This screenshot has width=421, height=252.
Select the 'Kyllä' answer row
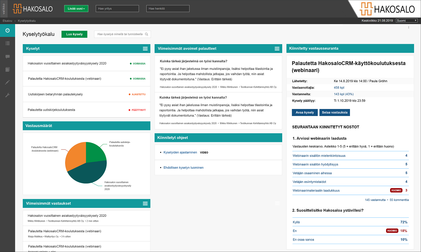[350, 222]
